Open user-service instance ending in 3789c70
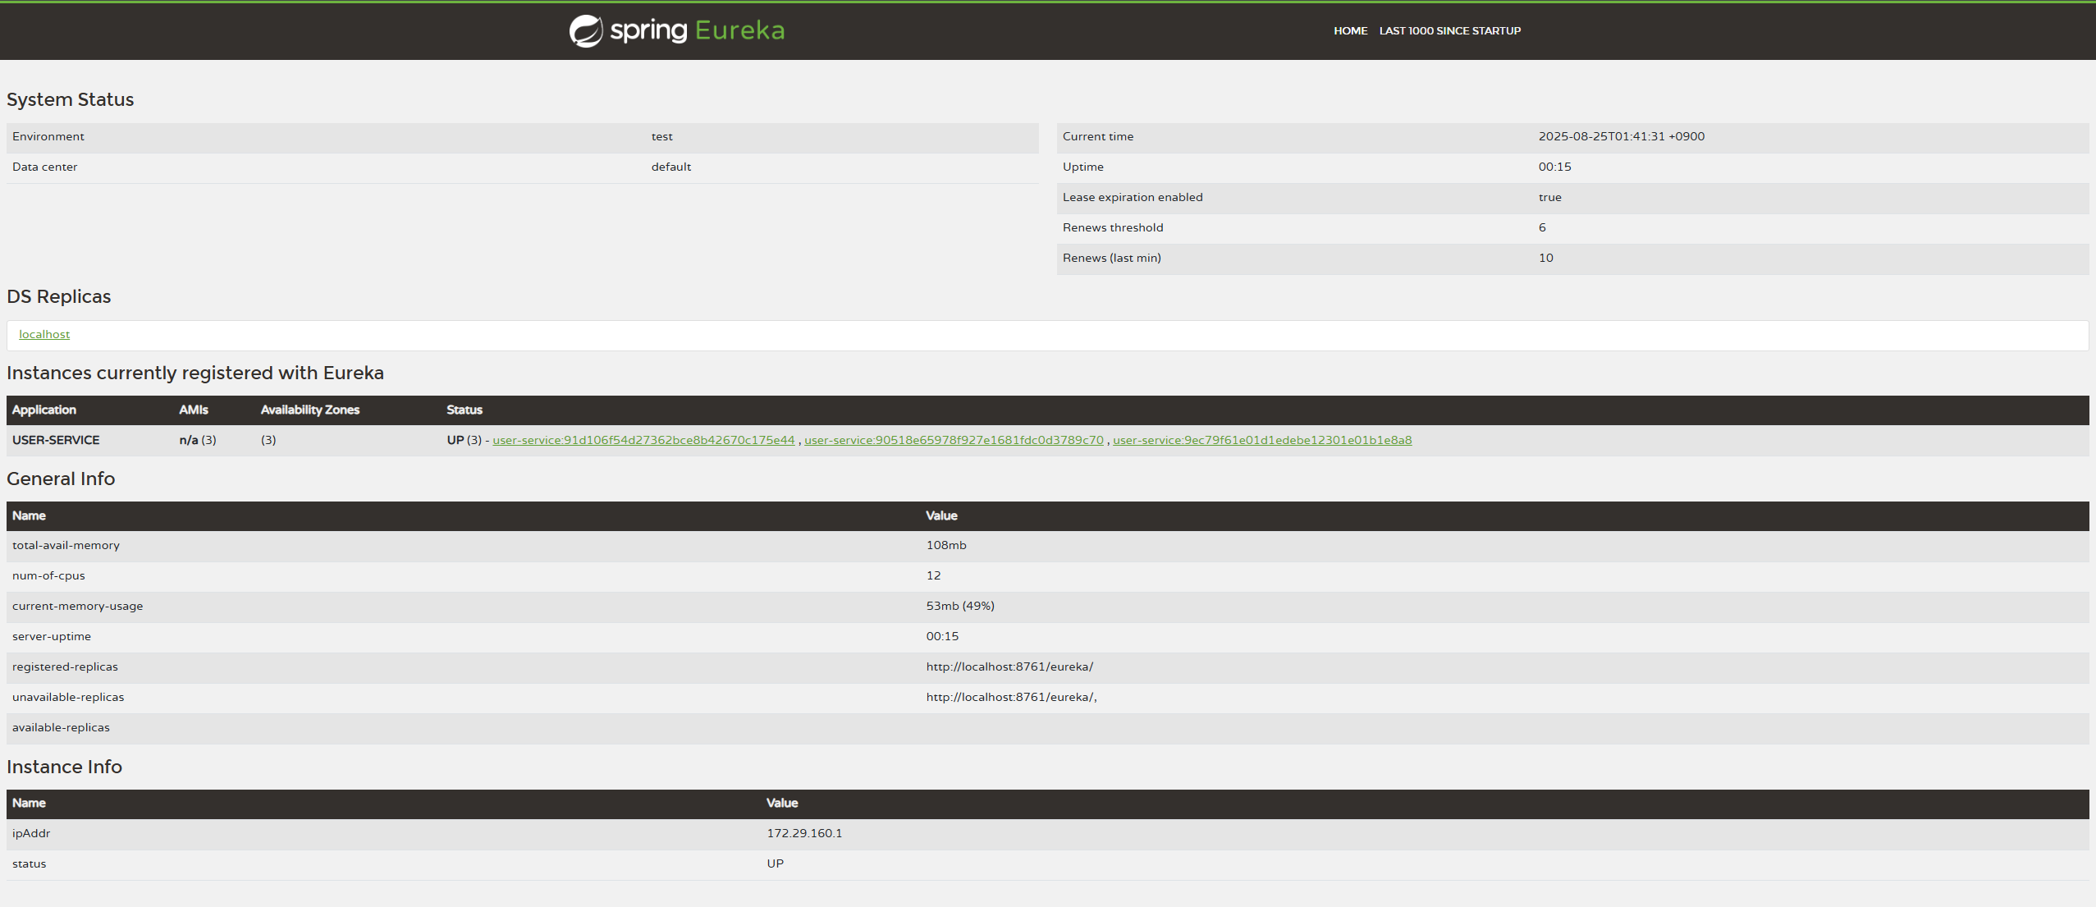The height and width of the screenshot is (907, 2096). [x=954, y=440]
